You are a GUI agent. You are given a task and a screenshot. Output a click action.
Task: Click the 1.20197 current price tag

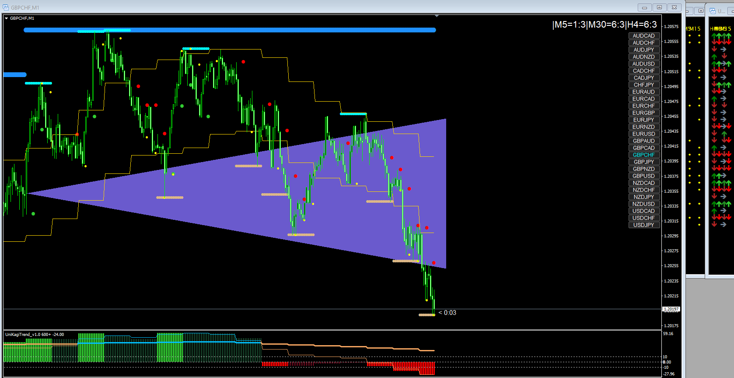coord(671,309)
